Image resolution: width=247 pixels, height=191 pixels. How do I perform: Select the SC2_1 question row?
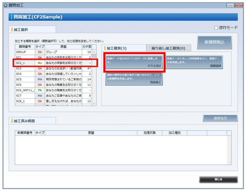(x=49, y=63)
